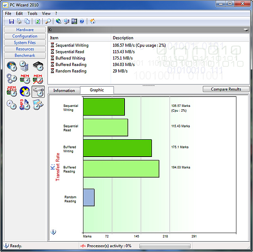This screenshot has height=252, width=253.
Task: Select the MP3 compression benchmark icon
Action: 25,105
